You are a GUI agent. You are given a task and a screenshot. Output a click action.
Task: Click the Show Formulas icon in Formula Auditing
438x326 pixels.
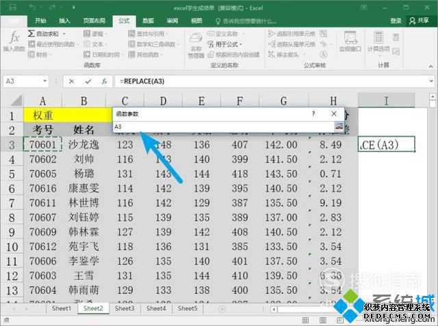point(324,33)
